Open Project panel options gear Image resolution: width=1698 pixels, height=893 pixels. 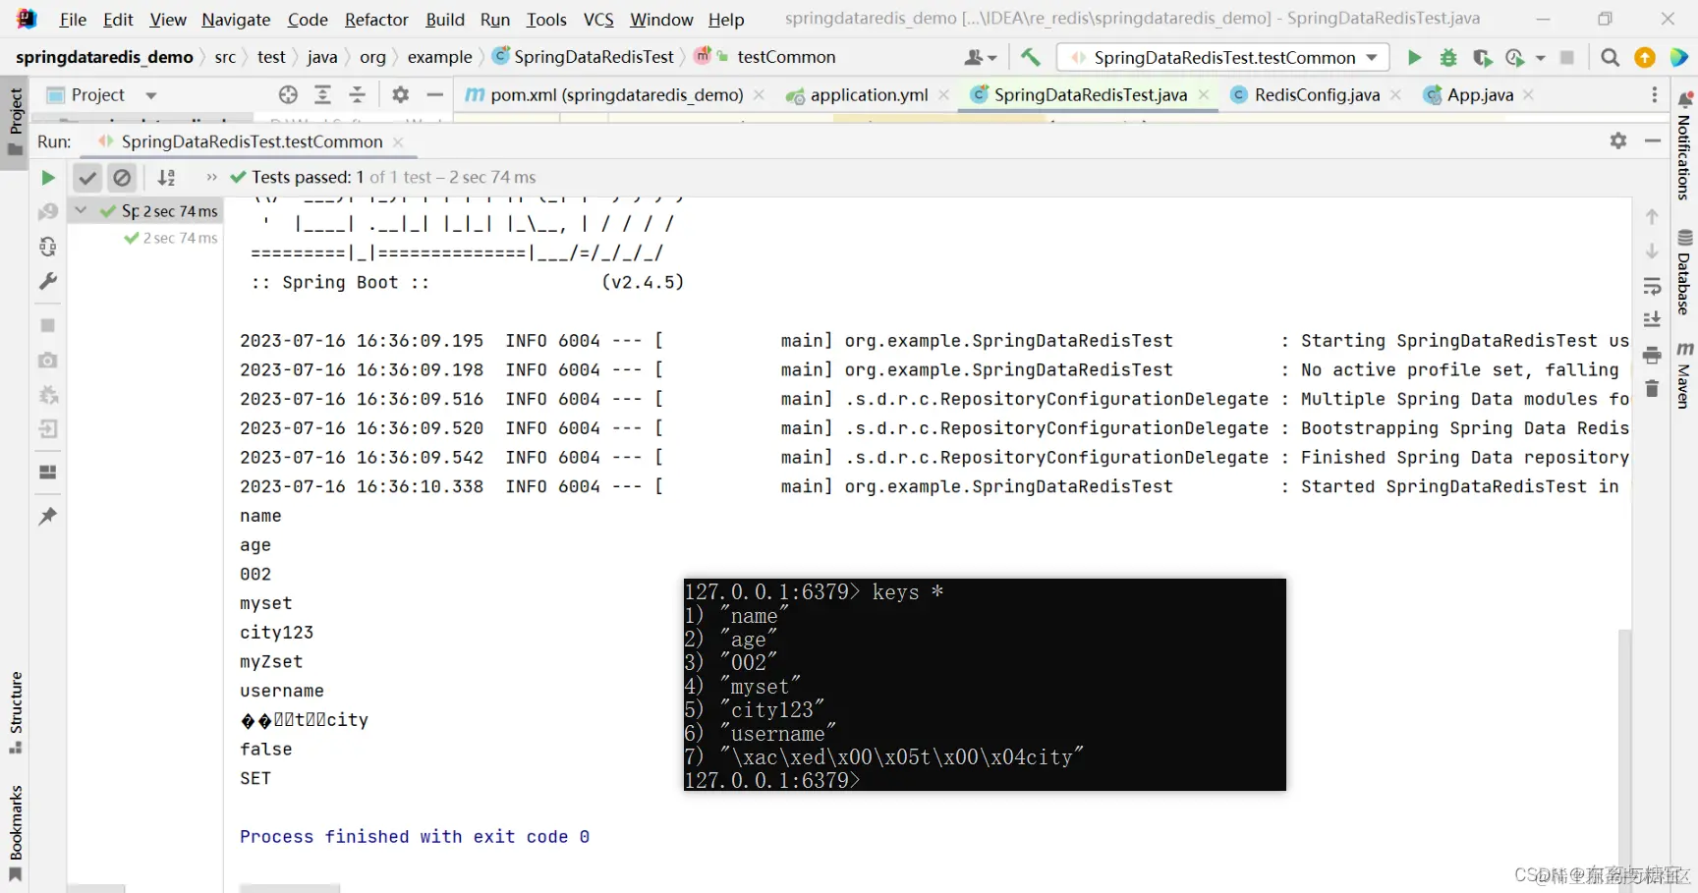coord(400,94)
